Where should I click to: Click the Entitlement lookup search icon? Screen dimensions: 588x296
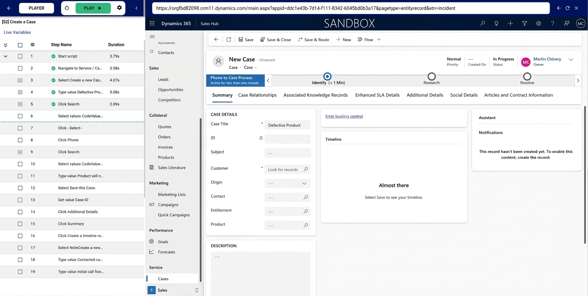pos(306,211)
